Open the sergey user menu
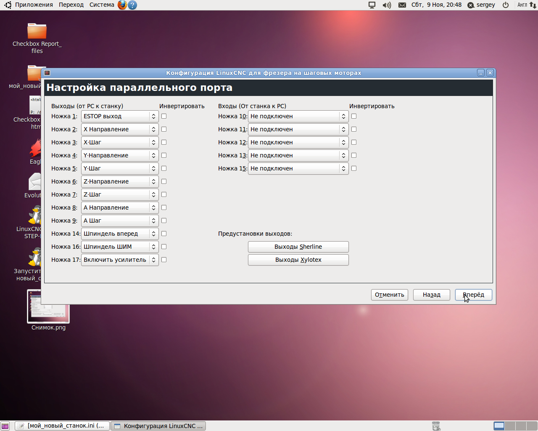The height and width of the screenshot is (431, 538). (x=481, y=5)
